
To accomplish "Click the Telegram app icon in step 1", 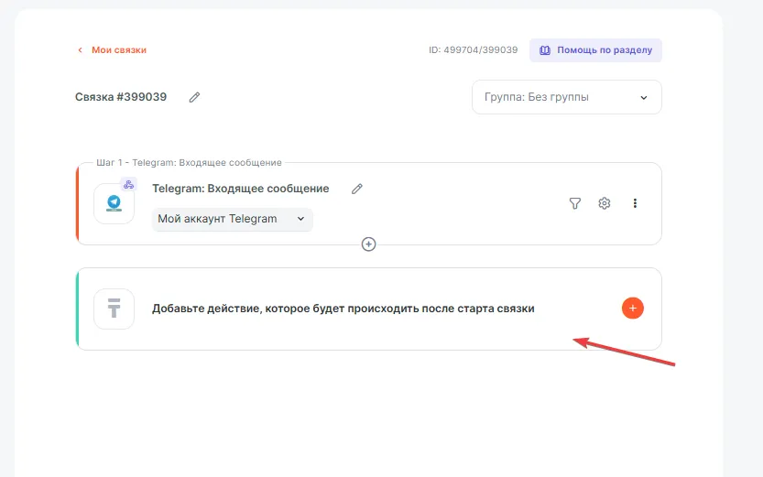I will 114,203.
